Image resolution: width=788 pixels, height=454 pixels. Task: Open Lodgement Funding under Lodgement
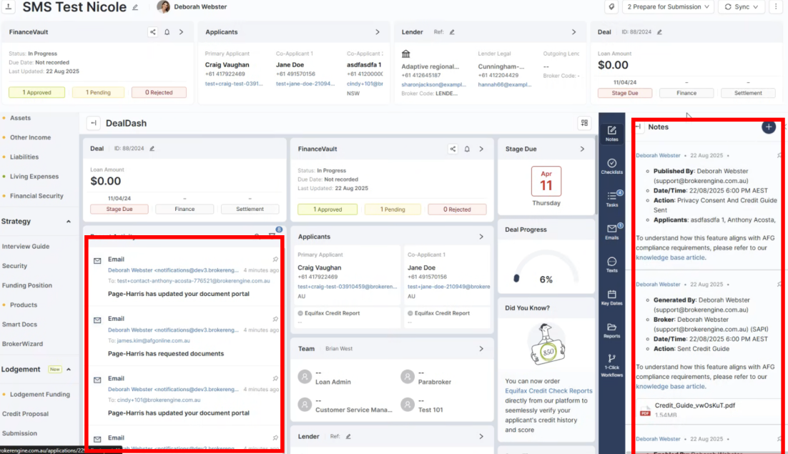40,395
